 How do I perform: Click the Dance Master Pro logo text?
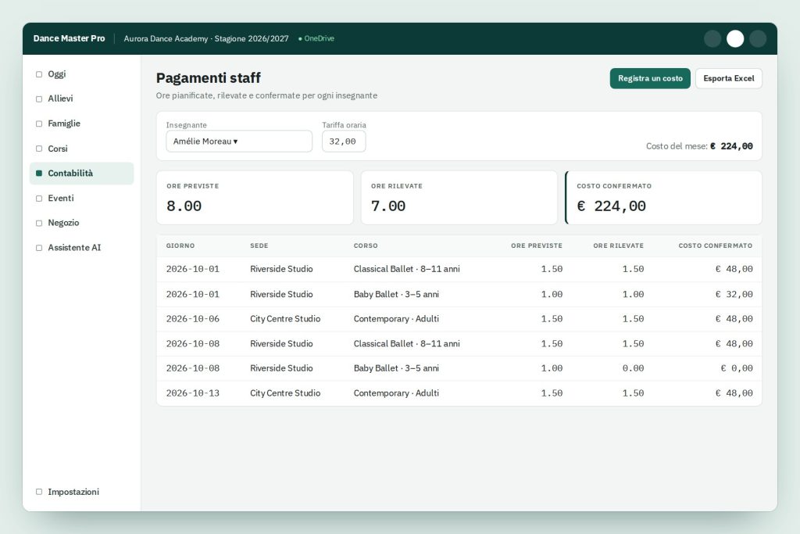(69, 39)
